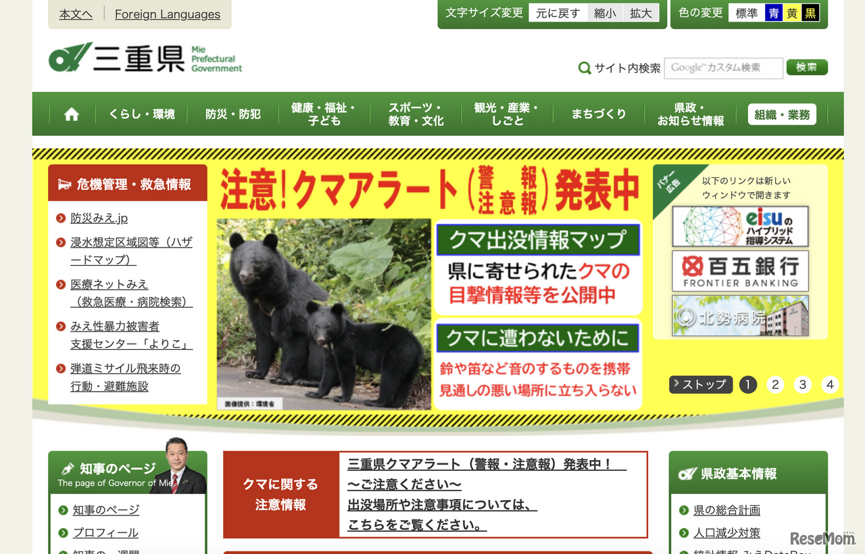Go to banner carousel page 2
Screen dimensions: 865x554
pos(775,384)
